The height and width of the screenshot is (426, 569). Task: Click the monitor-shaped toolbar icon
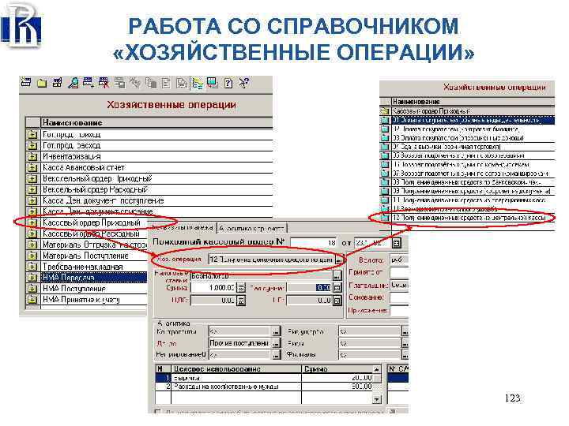click(213, 83)
